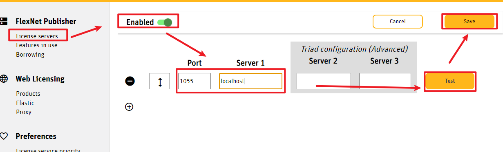Click the Port column label

(194, 63)
